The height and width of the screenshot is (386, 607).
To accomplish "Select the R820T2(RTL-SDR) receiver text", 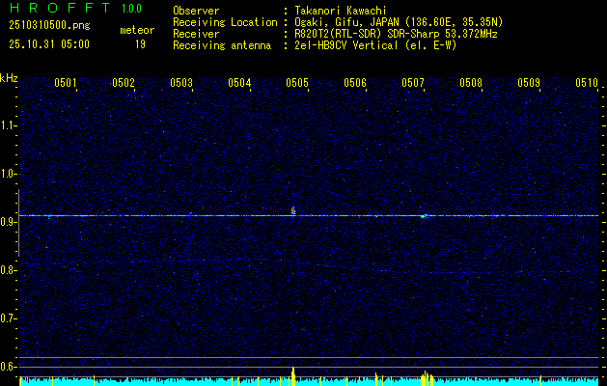I will pyautogui.click(x=396, y=34).
